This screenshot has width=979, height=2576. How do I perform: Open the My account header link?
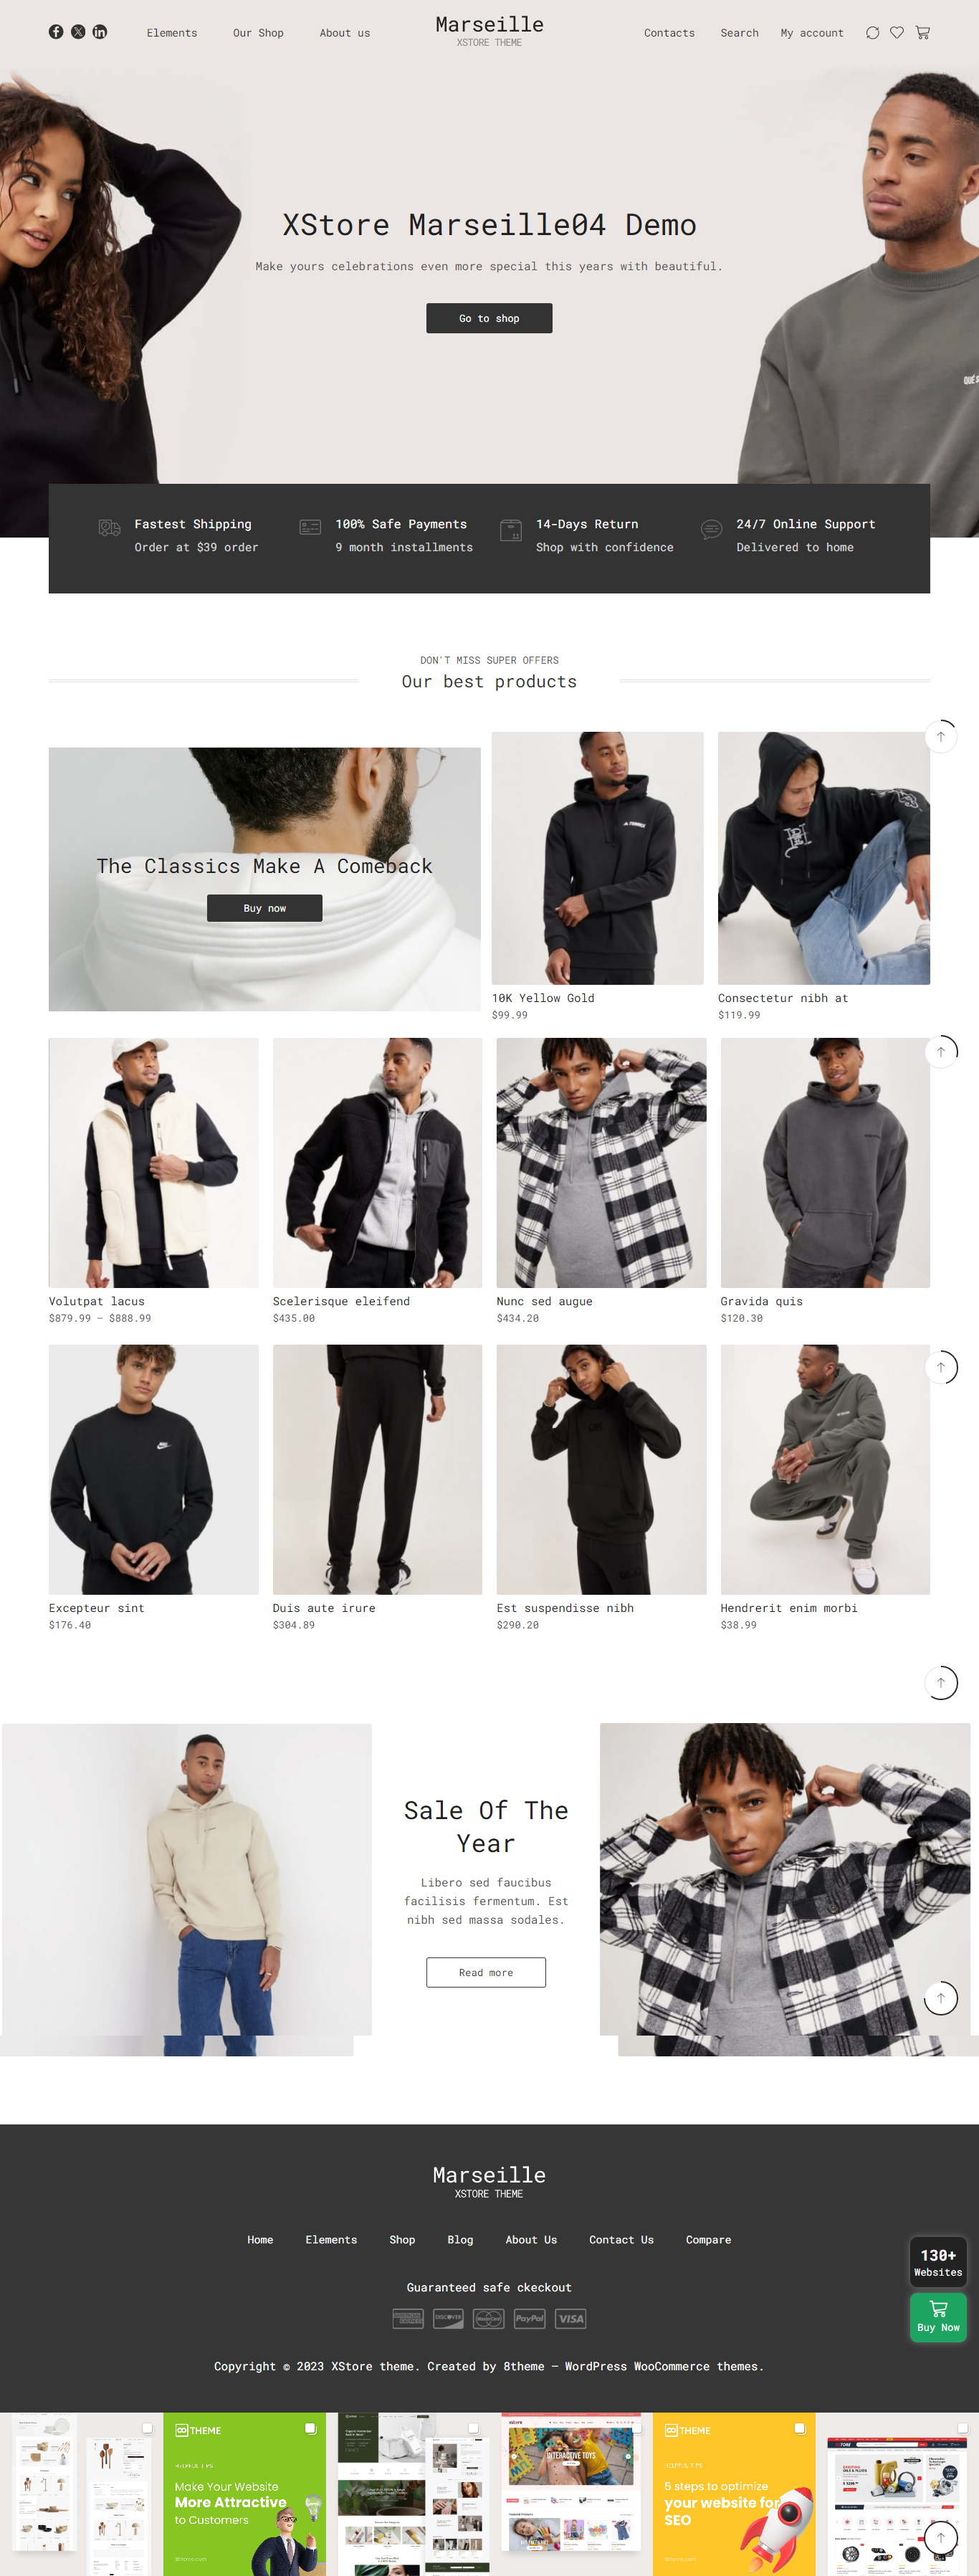[812, 33]
